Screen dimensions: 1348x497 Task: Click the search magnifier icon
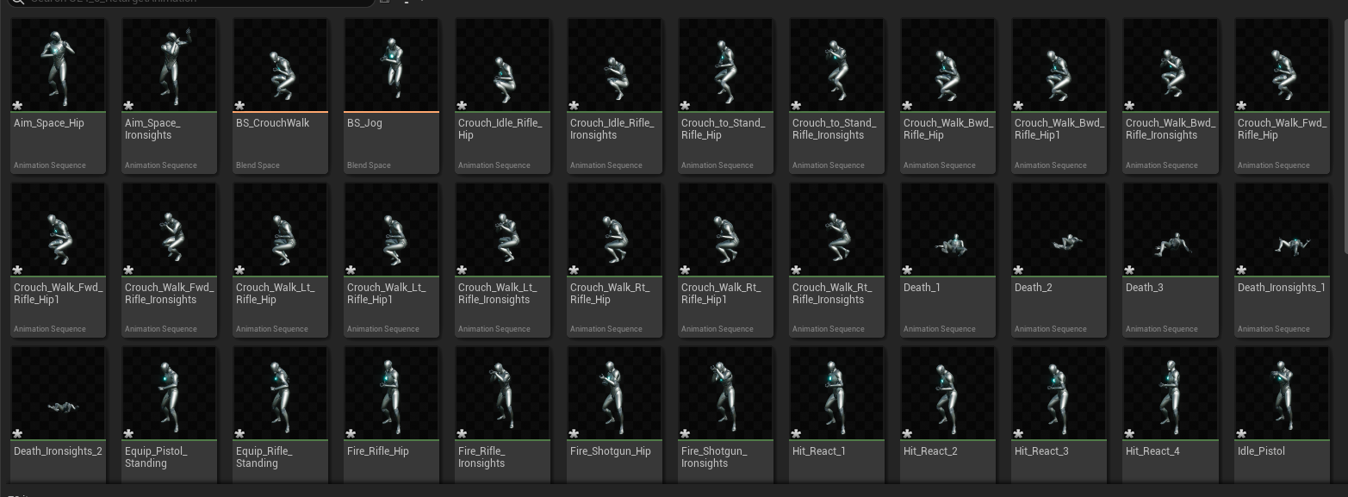[x=16, y=2]
